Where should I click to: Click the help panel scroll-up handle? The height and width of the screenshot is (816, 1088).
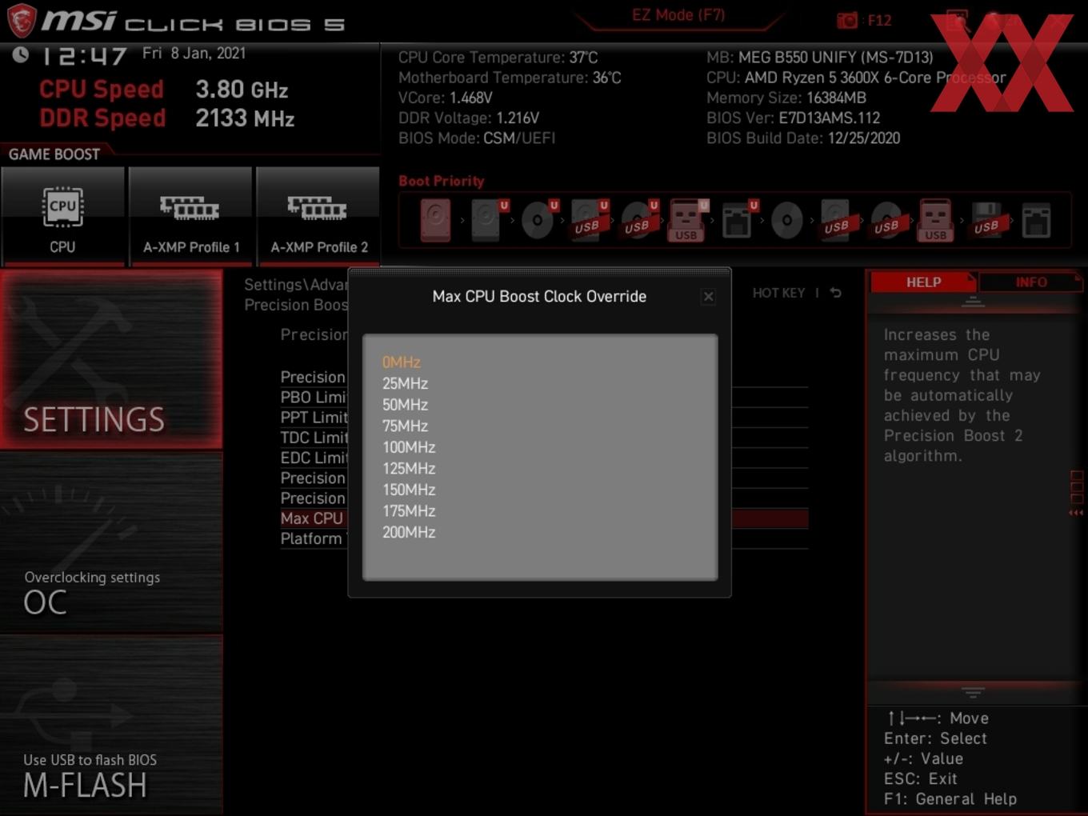[x=973, y=302]
